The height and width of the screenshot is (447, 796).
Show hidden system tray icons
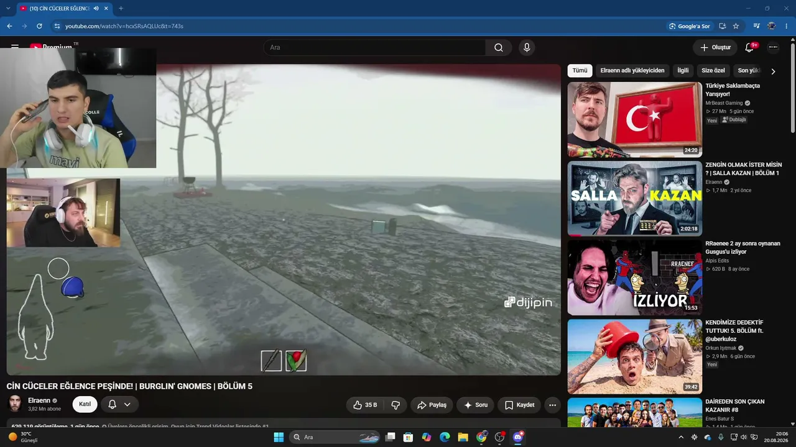pos(680,437)
